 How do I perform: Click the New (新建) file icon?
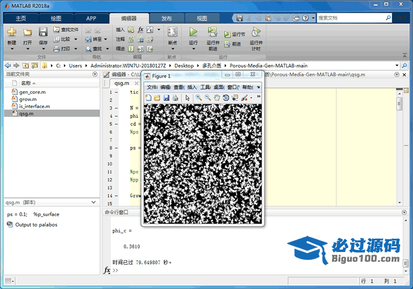point(12,32)
